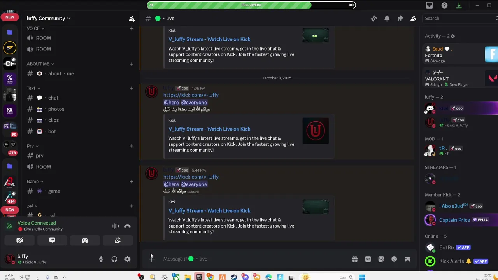The image size is (498, 280).
Task: Show hidden system tray icons chevron
Action: [x=65, y=277]
